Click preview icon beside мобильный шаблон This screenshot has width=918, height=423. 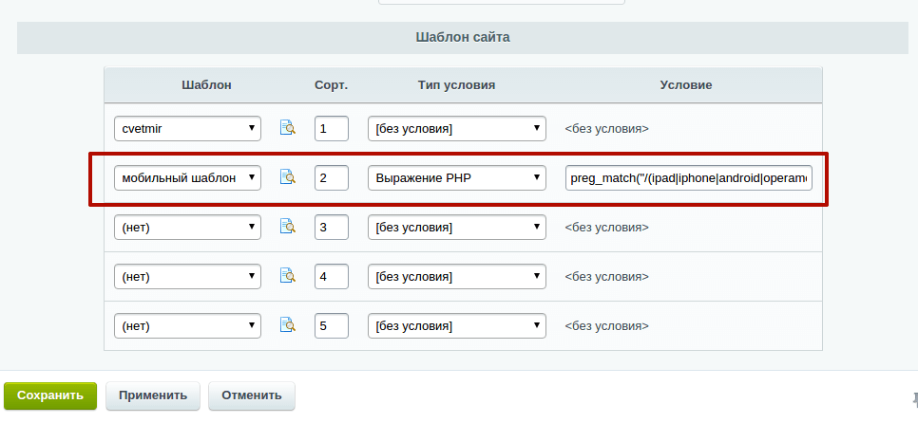[288, 177]
